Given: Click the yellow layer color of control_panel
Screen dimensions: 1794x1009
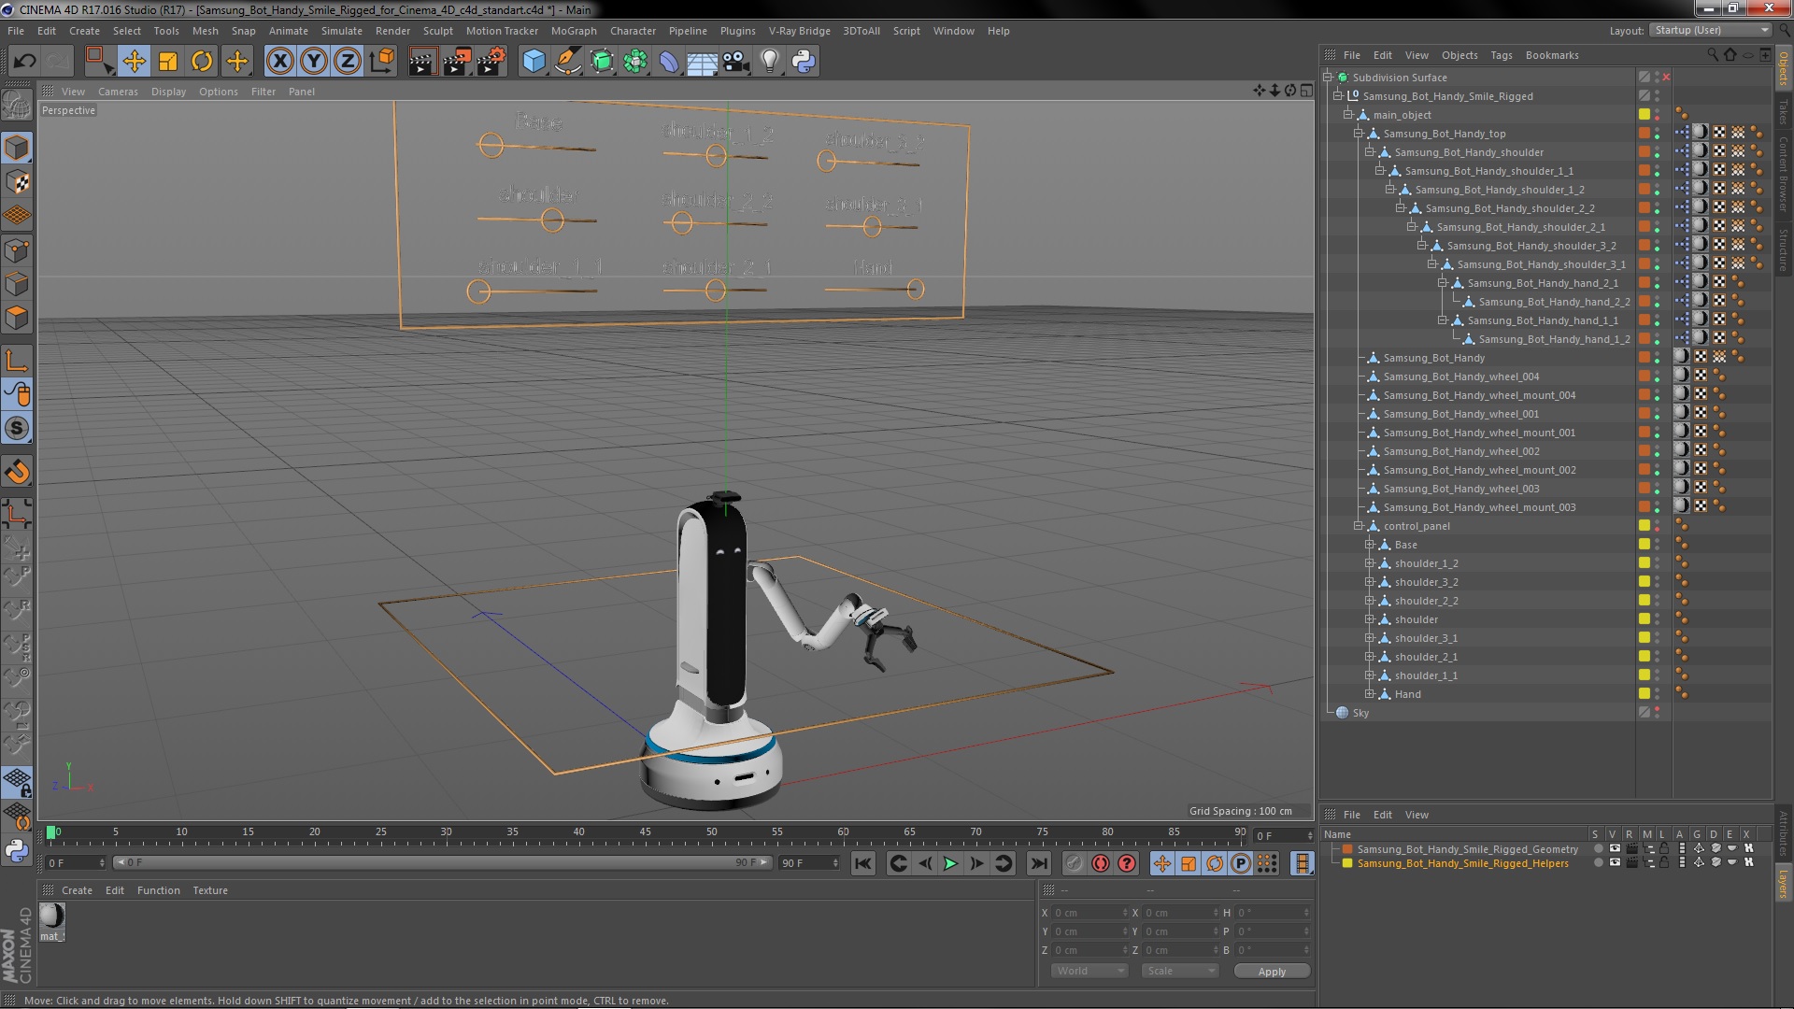Looking at the screenshot, I should point(1644,526).
